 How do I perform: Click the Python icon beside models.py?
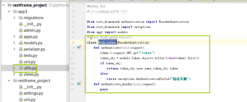tap(21, 43)
